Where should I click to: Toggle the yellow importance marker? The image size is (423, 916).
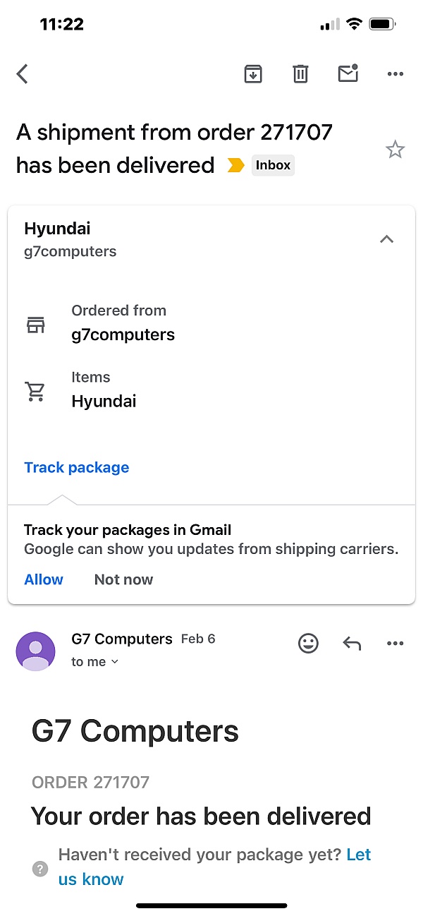[235, 166]
